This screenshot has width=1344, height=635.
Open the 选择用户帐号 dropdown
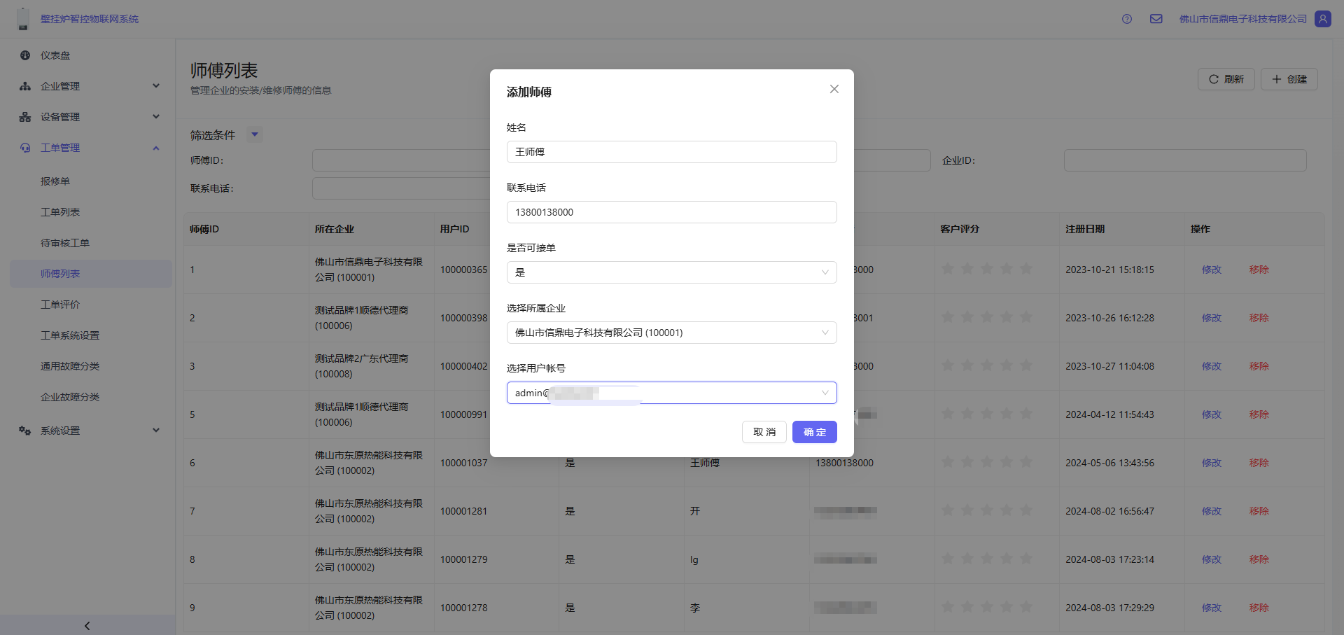[x=671, y=393]
